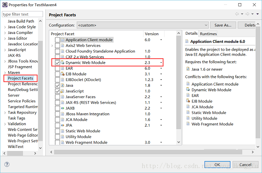Open the Configuration <custom> dropdown

pos(143,25)
